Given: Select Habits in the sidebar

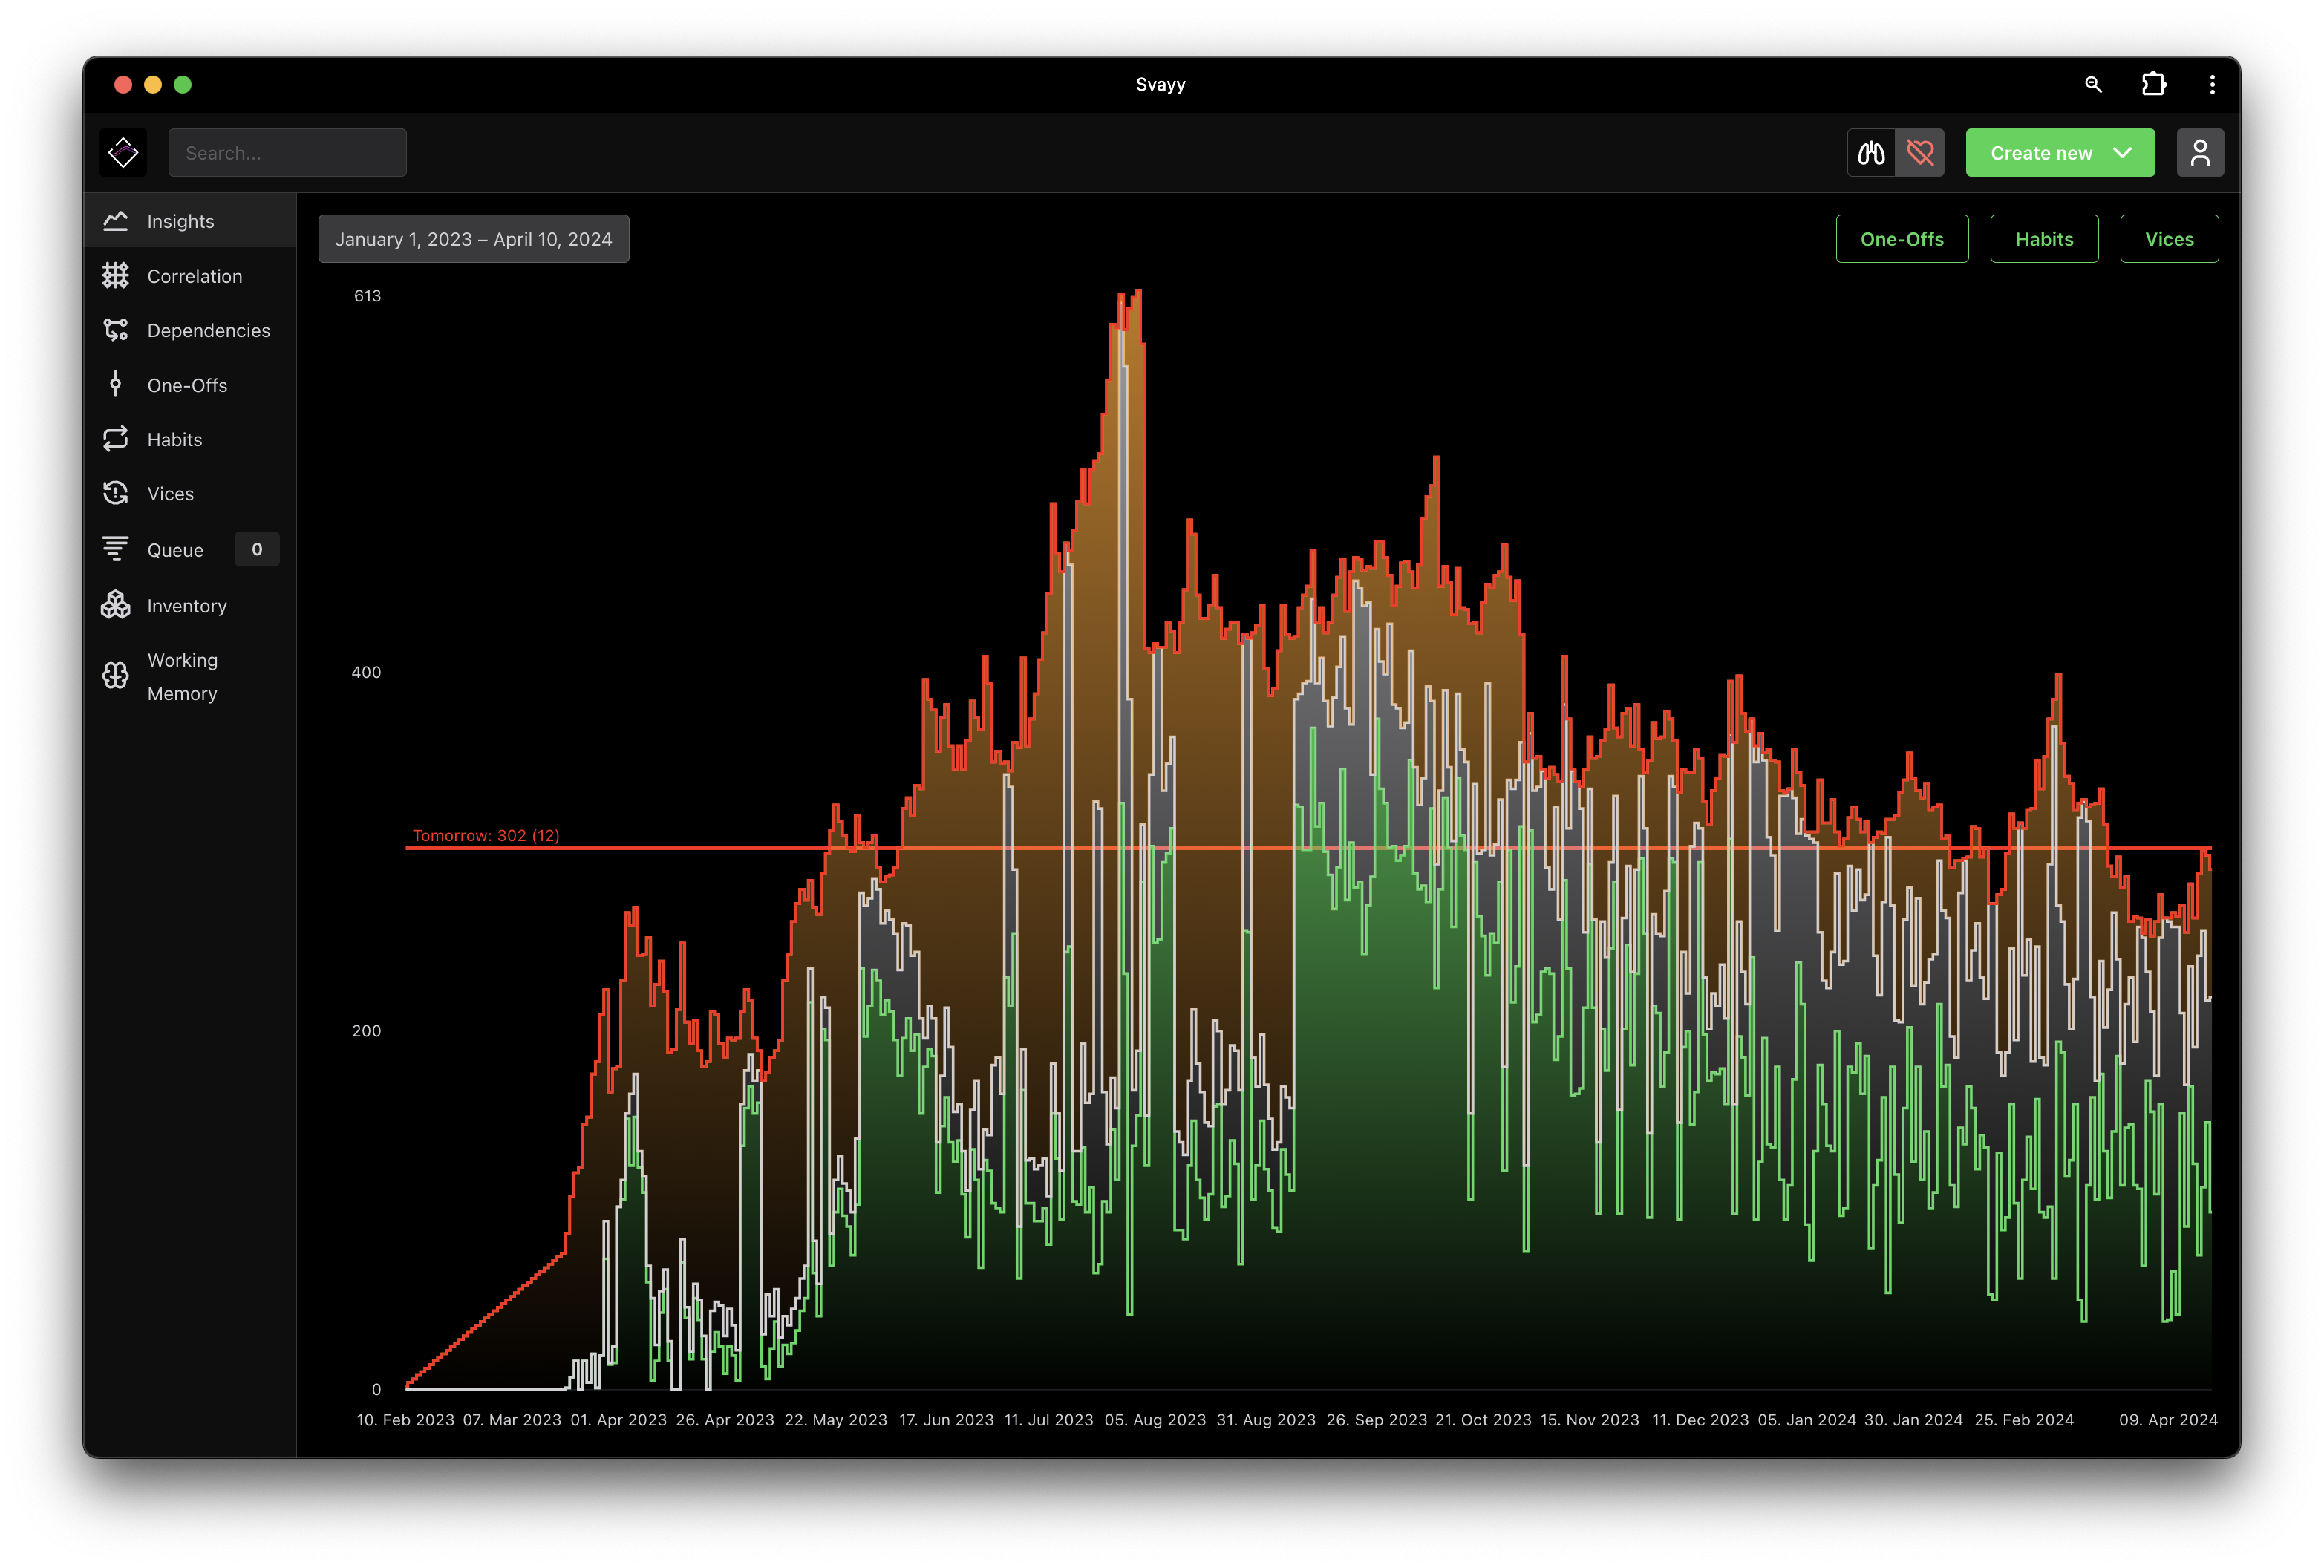Looking at the screenshot, I should click(190, 439).
